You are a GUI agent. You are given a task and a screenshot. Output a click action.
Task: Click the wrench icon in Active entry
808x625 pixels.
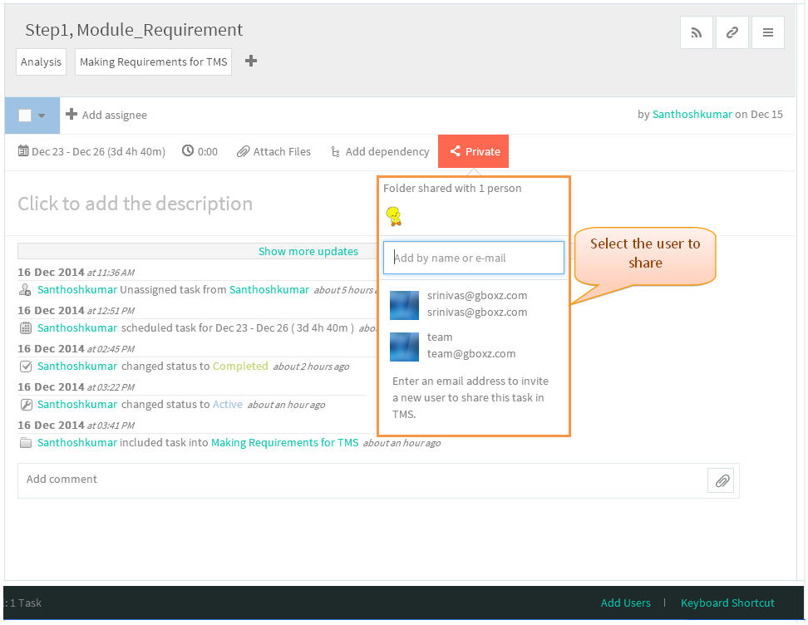26,405
